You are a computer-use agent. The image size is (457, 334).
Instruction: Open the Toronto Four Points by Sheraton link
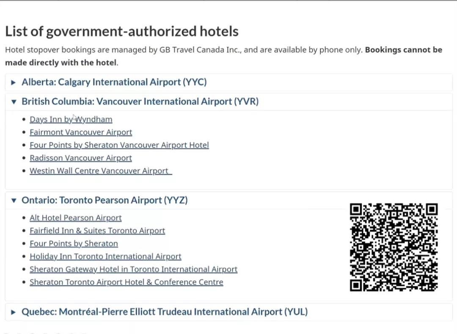tap(74, 244)
